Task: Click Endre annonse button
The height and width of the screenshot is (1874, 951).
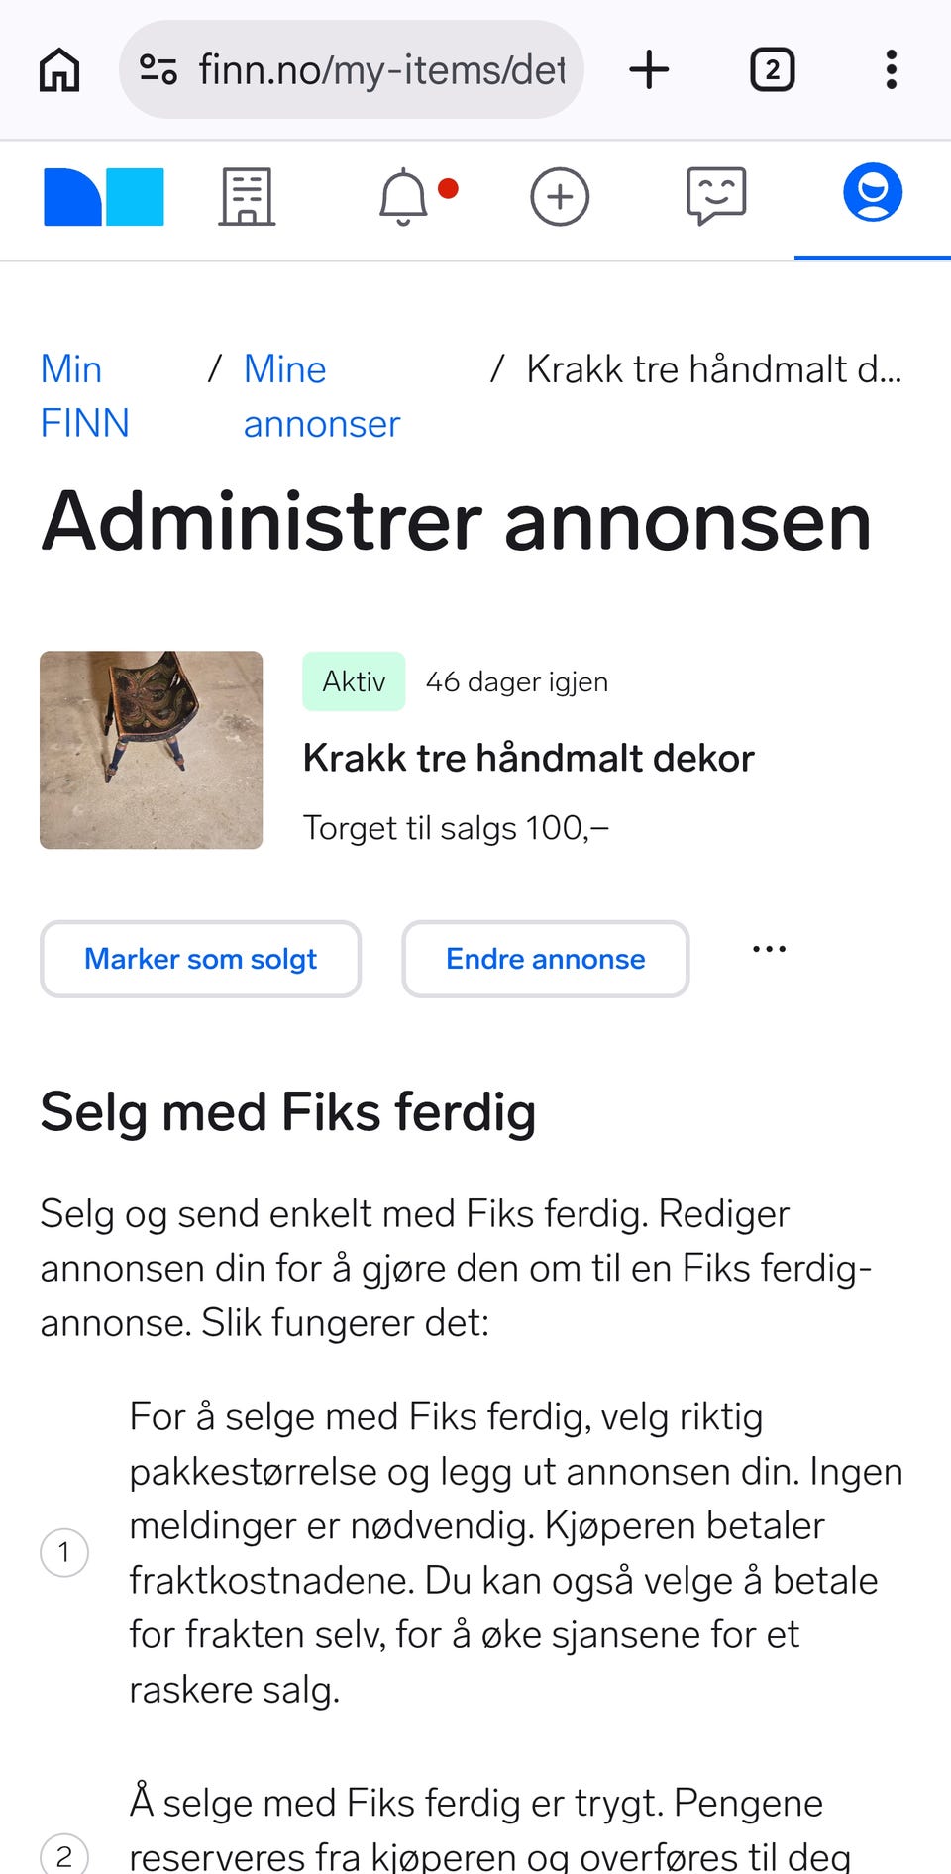Action: (545, 959)
